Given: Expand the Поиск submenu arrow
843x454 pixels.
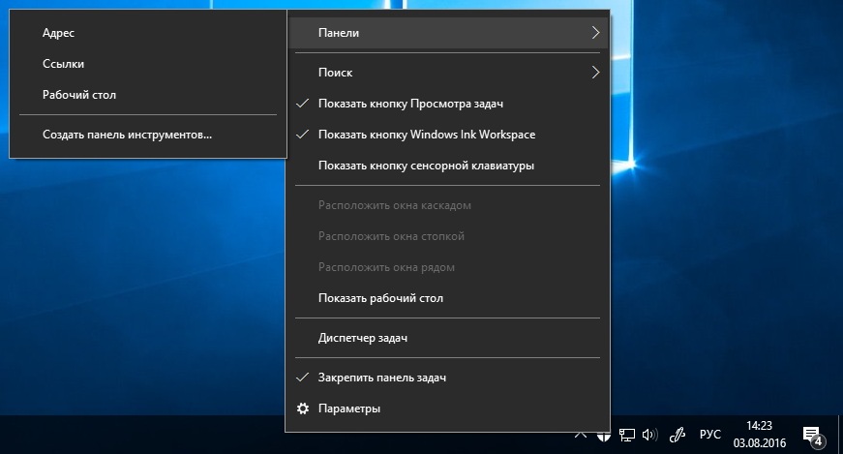Looking at the screenshot, I should click(595, 72).
